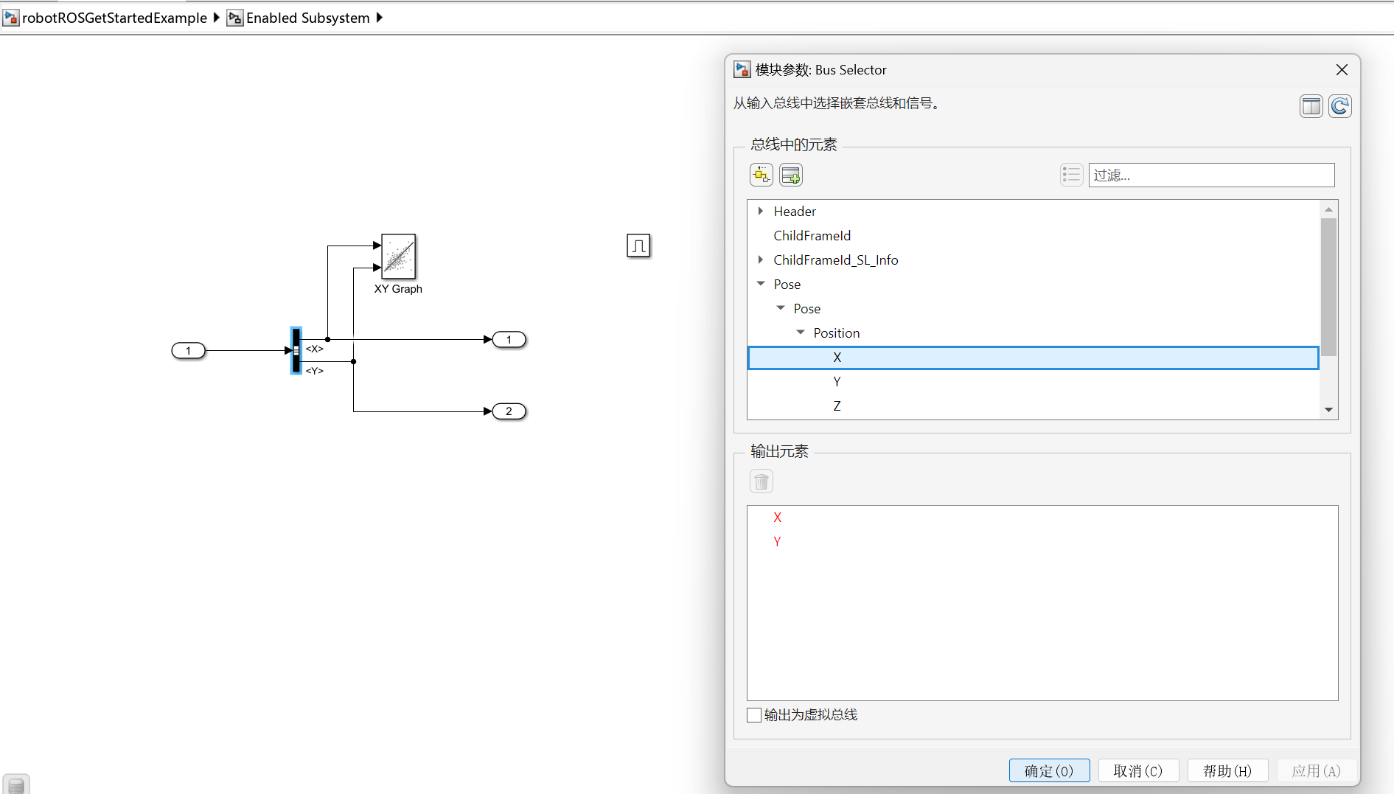Collapse the Position node
Image resolution: width=1394 pixels, height=794 pixels.
click(801, 332)
